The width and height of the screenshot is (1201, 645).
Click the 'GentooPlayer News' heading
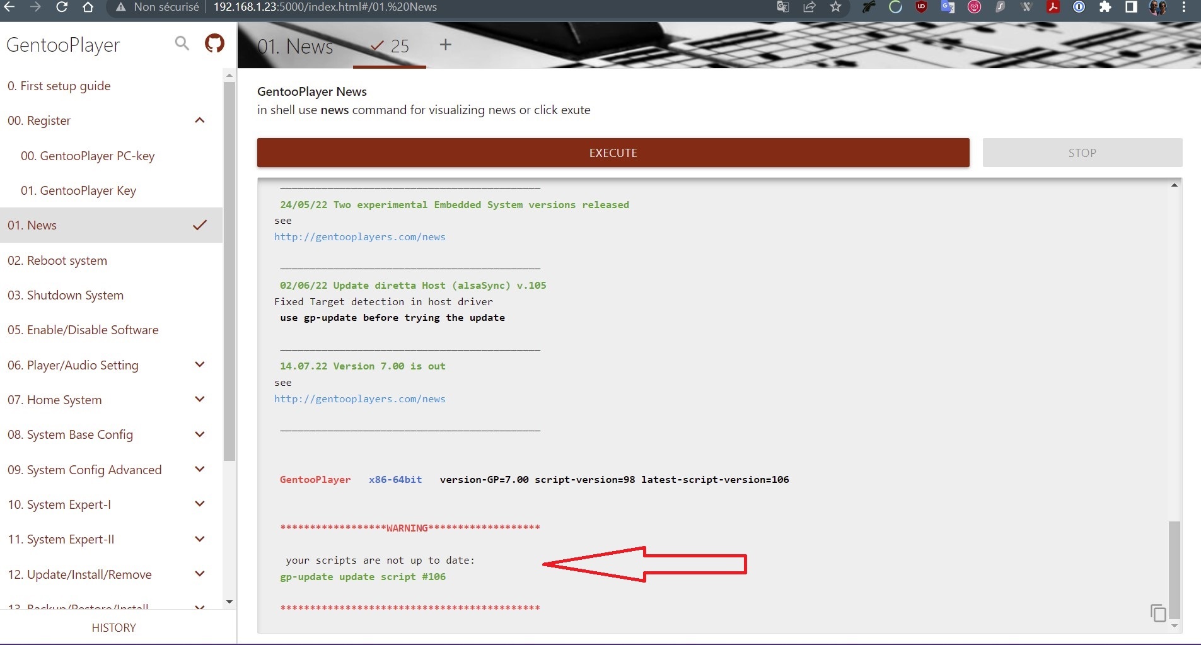[x=312, y=91]
